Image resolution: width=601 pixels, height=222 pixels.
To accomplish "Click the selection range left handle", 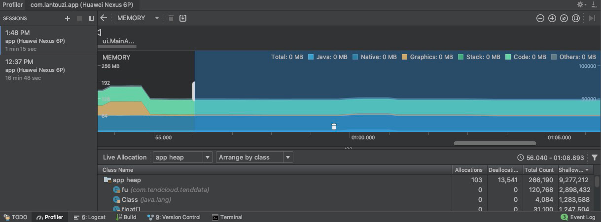I will [194, 92].
